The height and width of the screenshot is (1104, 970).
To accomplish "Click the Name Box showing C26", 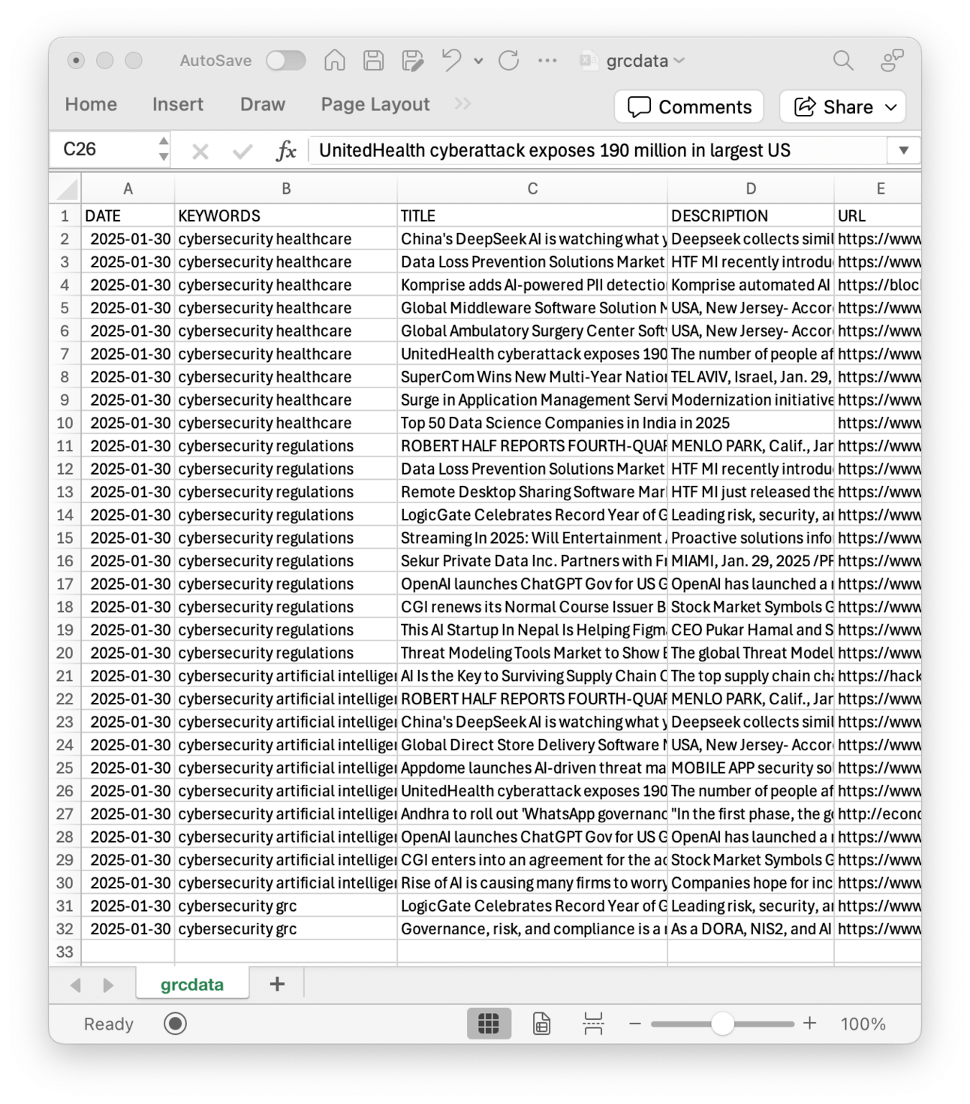I will 103,149.
